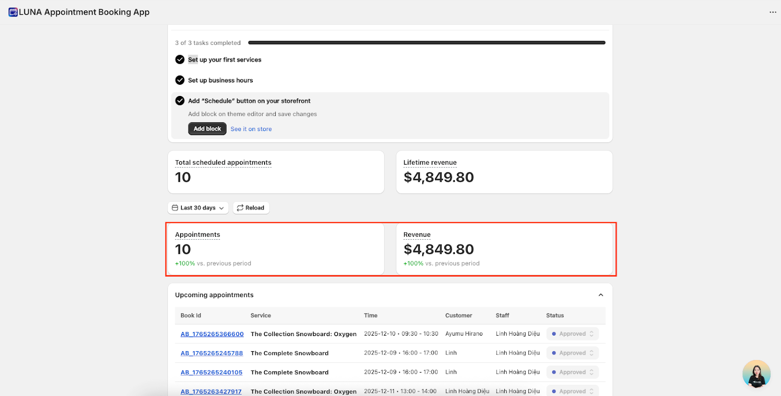Screen dimensions: 781x396
Task: Click the Total scheduled appointments label
Action: [223, 163]
